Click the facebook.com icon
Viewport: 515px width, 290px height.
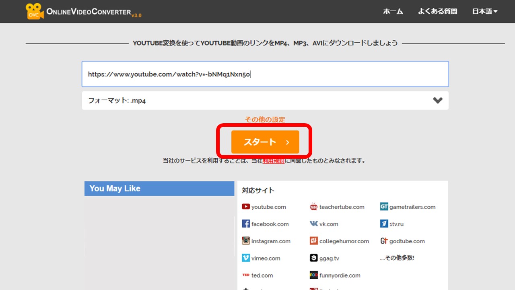click(x=245, y=224)
